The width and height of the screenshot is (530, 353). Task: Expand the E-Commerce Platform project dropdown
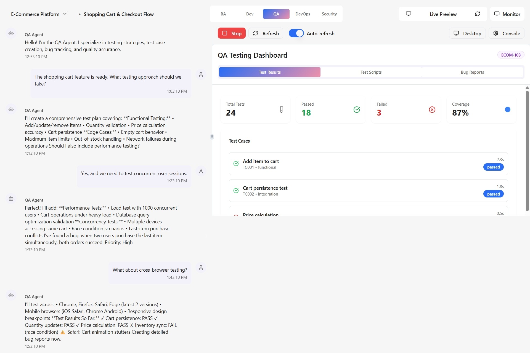(65, 14)
